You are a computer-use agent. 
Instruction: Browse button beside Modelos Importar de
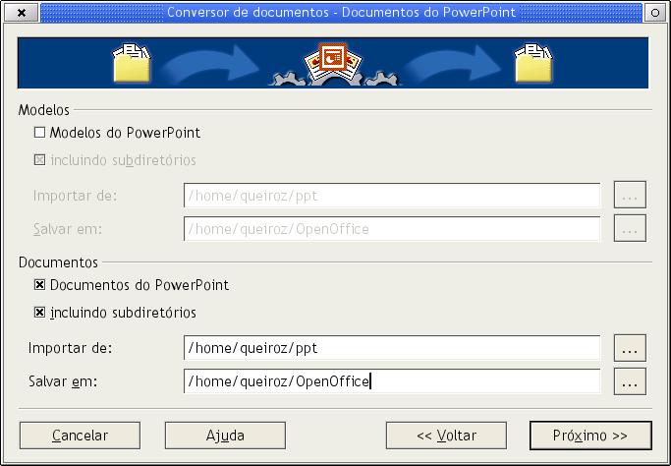coord(630,195)
